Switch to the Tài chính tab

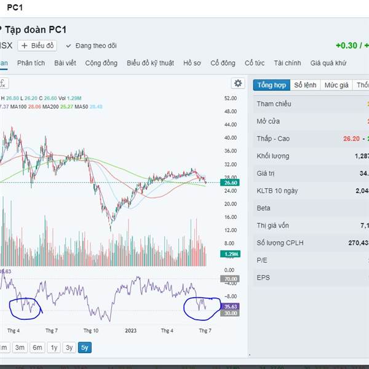287,63
